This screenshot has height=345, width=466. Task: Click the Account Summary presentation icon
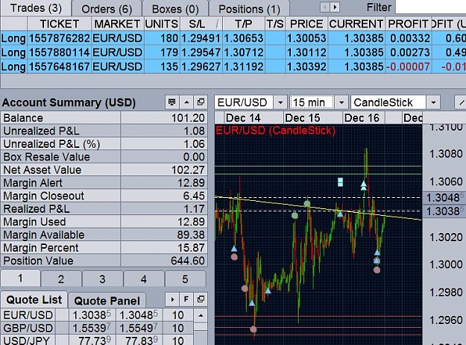click(x=171, y=102)
